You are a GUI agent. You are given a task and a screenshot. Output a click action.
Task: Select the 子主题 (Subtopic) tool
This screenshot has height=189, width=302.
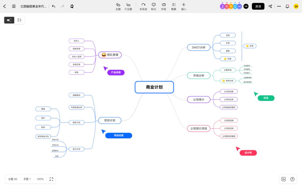pos(128,6)
